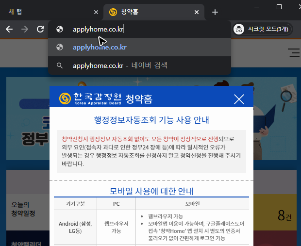Close the 새 탭 tab
Image resolution: width=301 pixels, height=246 pixels.
96,12
